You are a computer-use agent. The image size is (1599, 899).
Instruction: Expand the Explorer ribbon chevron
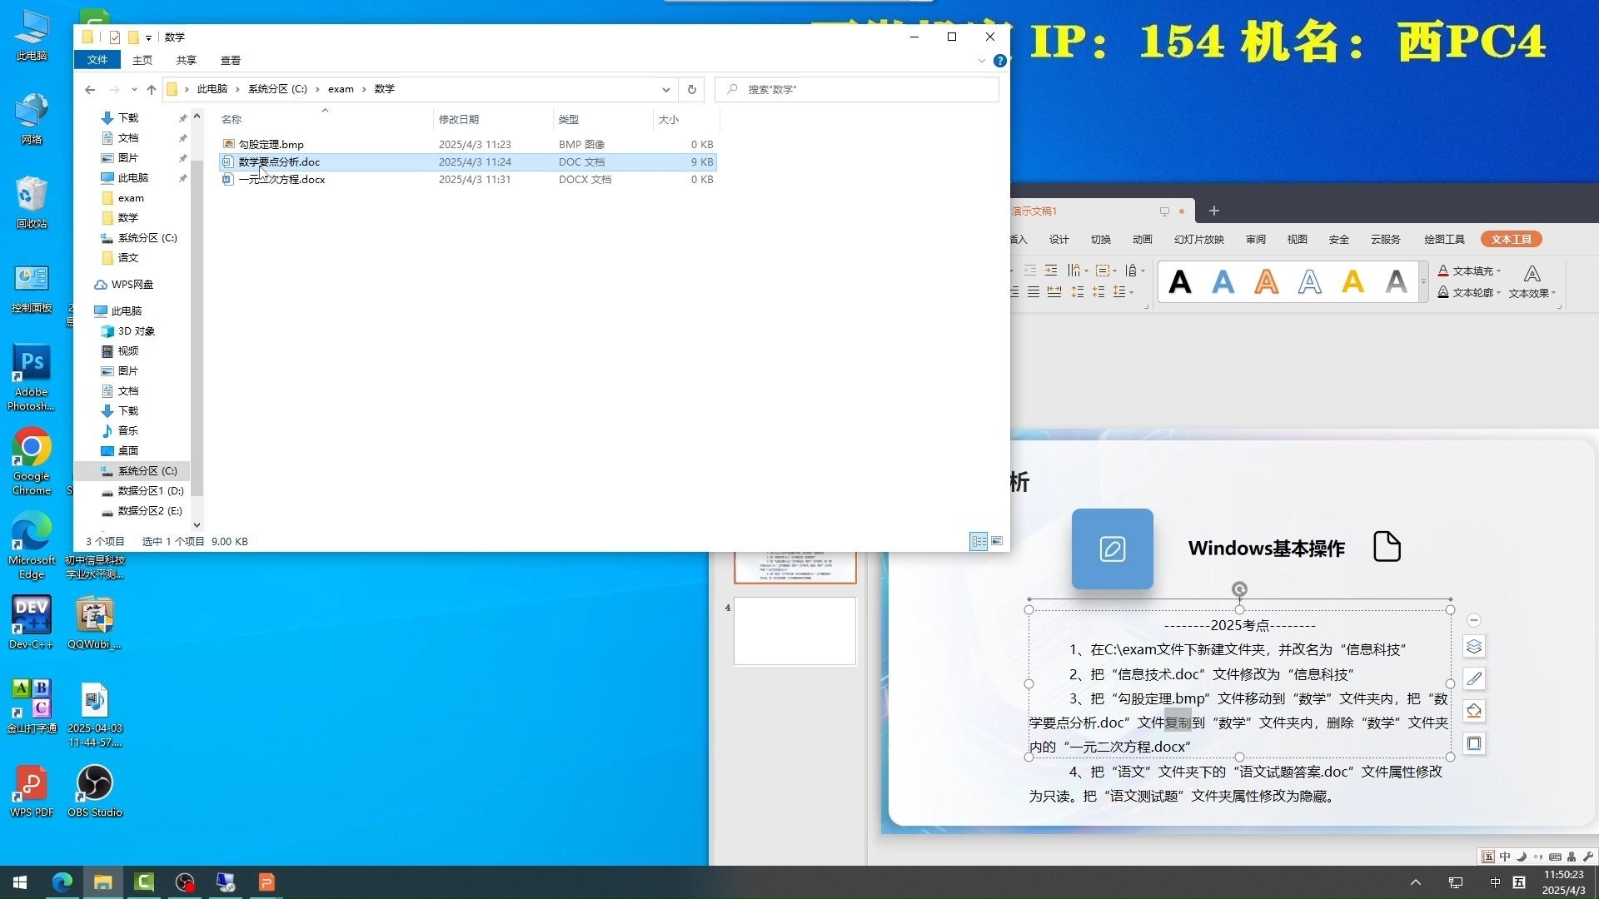coord(981,61)
